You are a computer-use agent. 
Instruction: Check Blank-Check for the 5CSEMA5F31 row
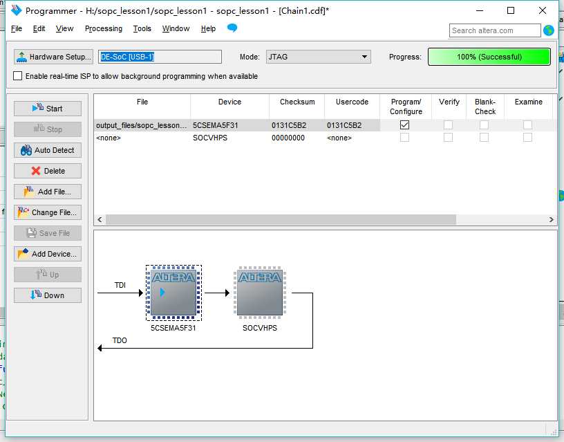point(484,125)
